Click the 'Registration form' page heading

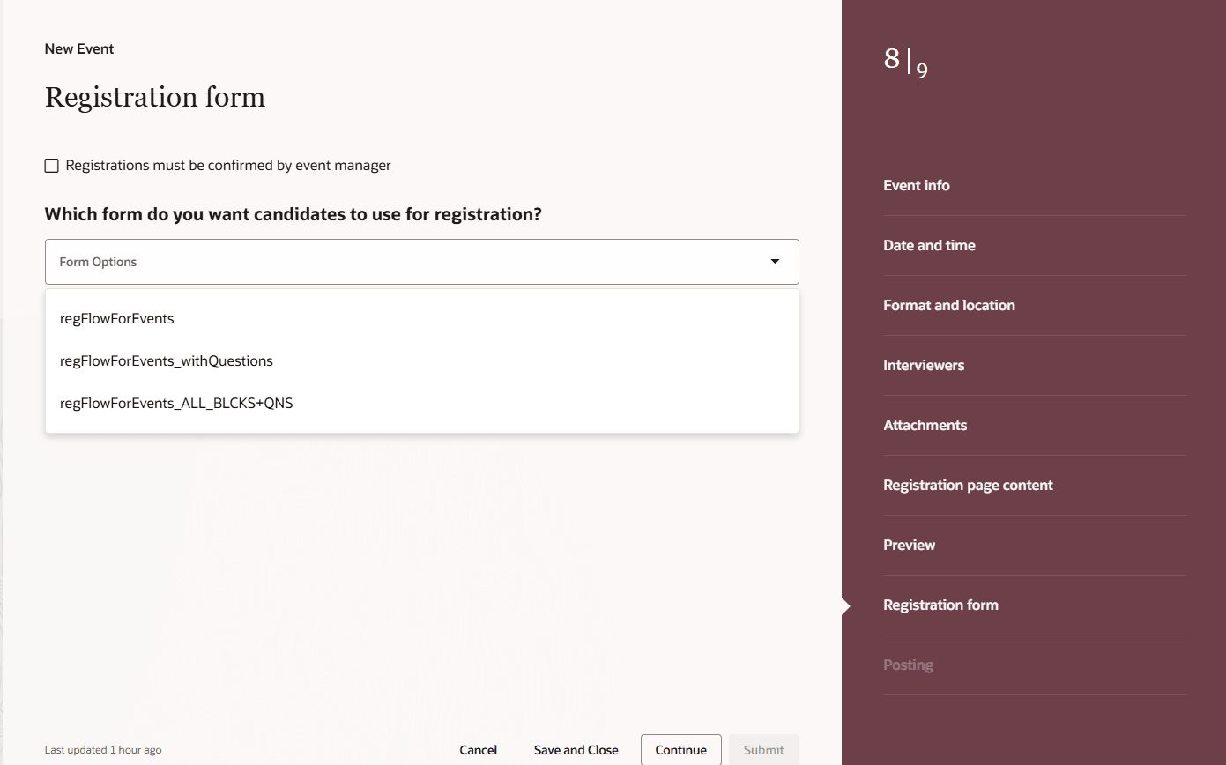click(155, 97)
